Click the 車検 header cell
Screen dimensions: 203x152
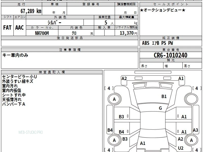55,4
